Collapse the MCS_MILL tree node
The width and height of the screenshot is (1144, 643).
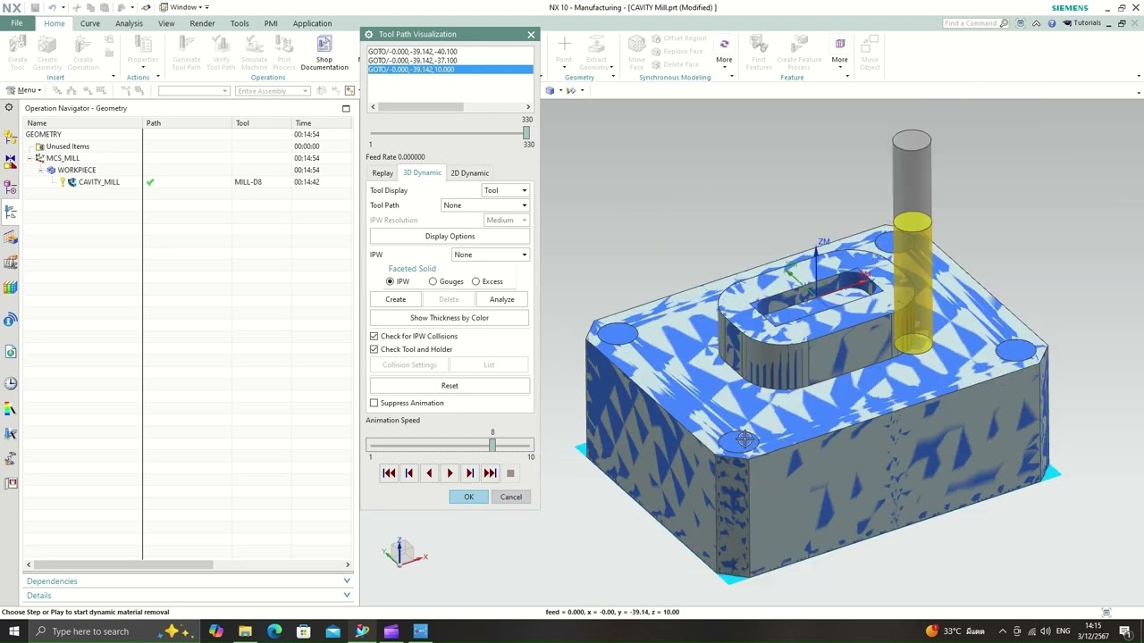coord(29,158)
